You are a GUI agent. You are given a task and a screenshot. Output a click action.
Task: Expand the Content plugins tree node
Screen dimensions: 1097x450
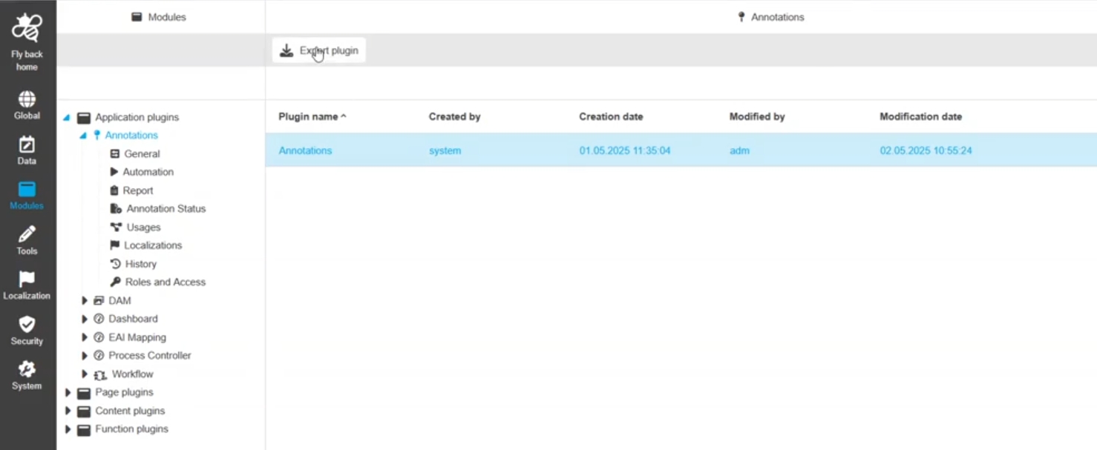click(x=68, y=411)
